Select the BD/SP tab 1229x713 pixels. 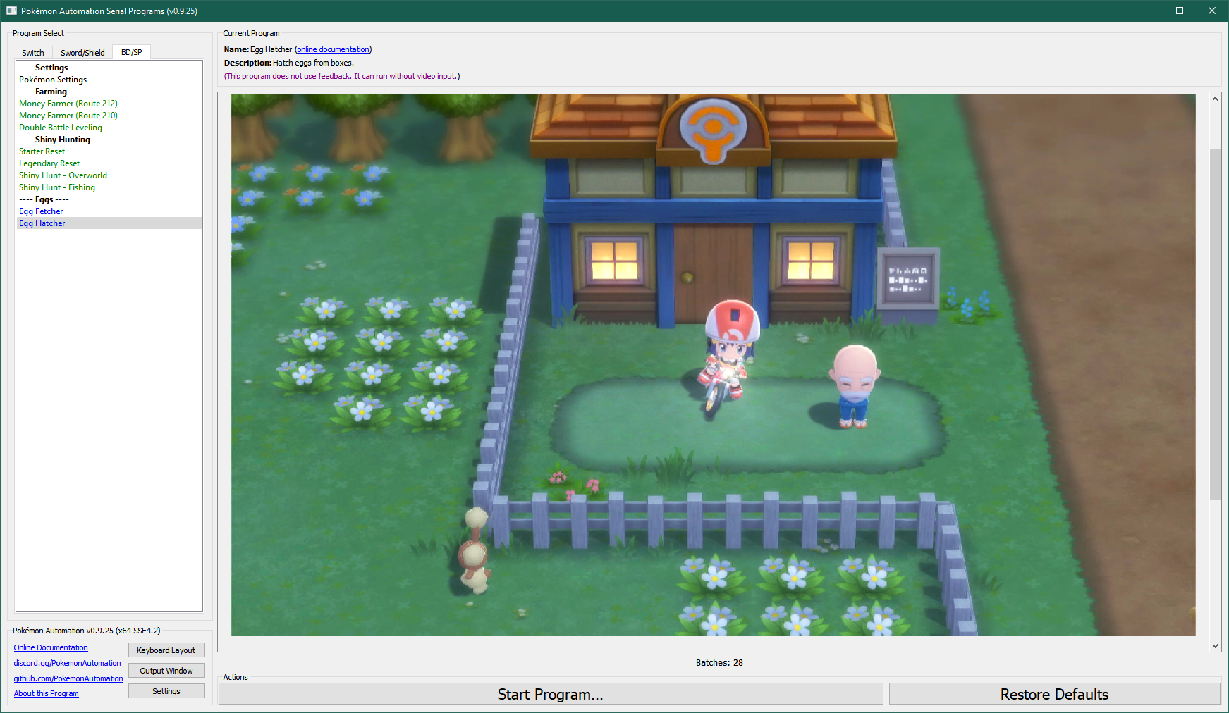(x=131, y=52)
